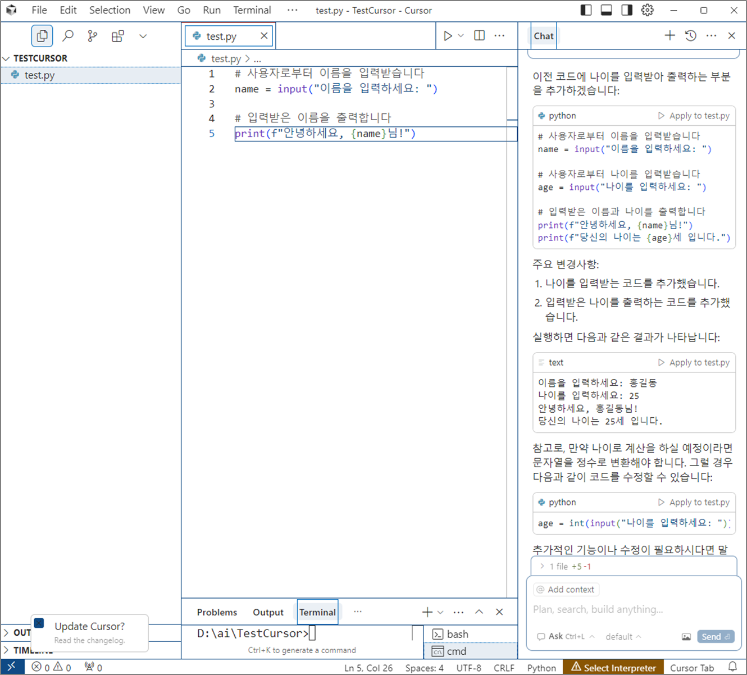
Task: Toggle primary sidebar layout icon
Action: point(586,10)
